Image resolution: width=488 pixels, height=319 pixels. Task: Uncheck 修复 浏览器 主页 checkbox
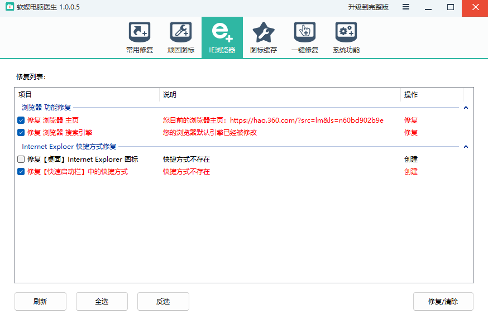coord(21,120)
